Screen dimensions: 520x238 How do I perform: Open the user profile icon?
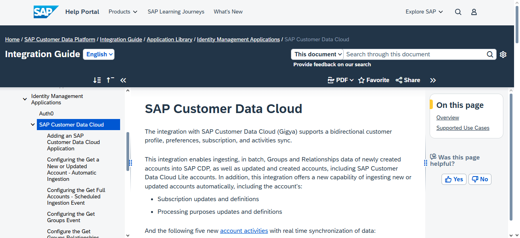click(x=474, y=12)
